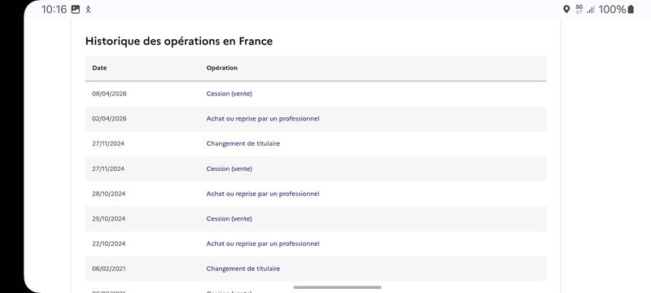651x293 pixels.
Task: Tap the location pin status icon
Action: pos(566,10)
